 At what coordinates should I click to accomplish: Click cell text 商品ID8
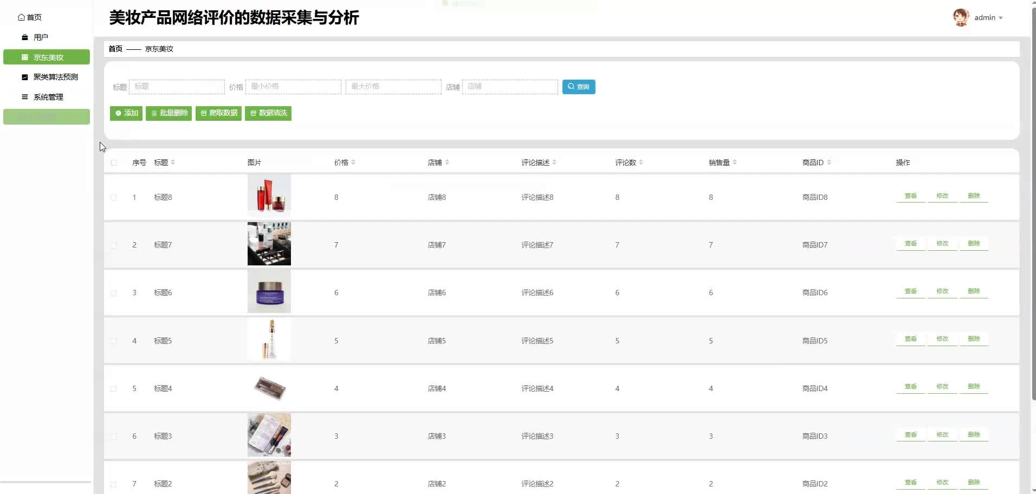815,198
